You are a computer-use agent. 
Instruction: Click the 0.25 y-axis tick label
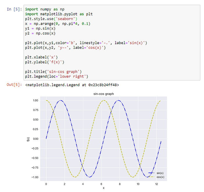point(36,129)
